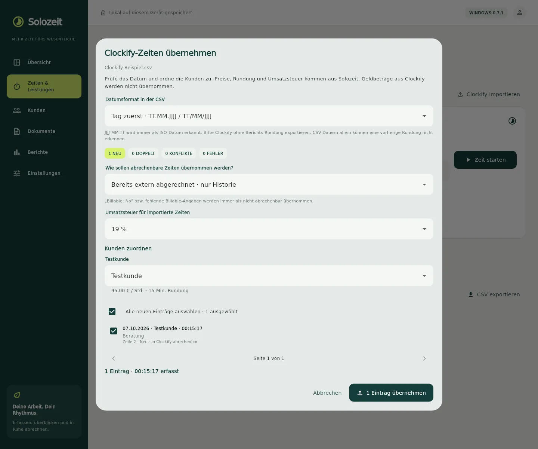The image size is (538, 449).
Task: Open the abrechenbare Zeiten handling dropdown
Action: (x=269, y=184)
